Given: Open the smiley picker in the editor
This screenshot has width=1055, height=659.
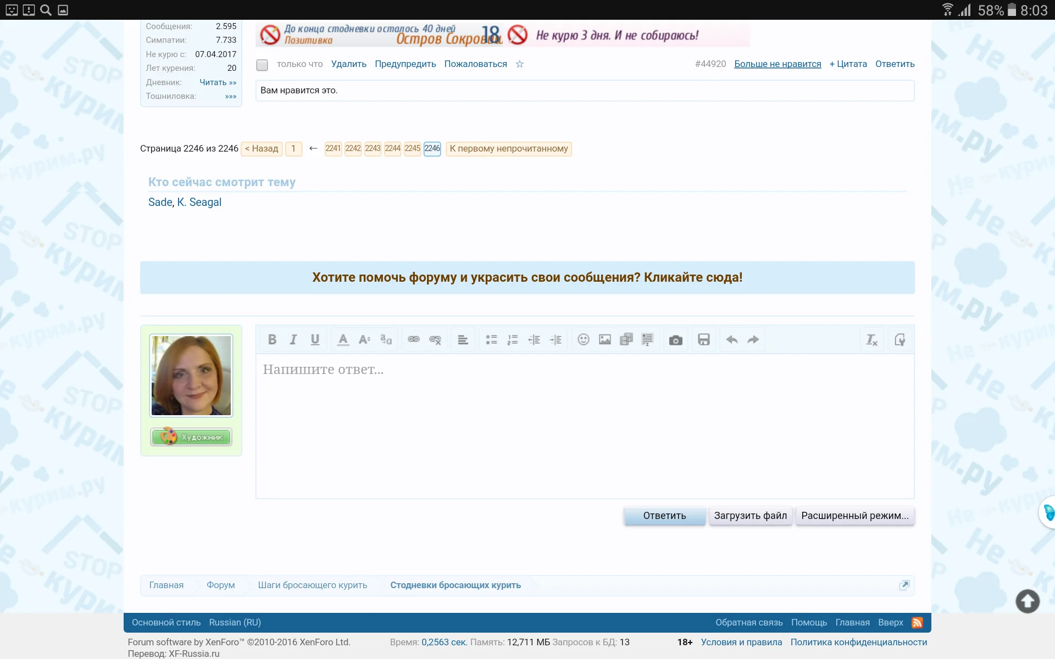Looking at the screenshot, I should 583,339.
